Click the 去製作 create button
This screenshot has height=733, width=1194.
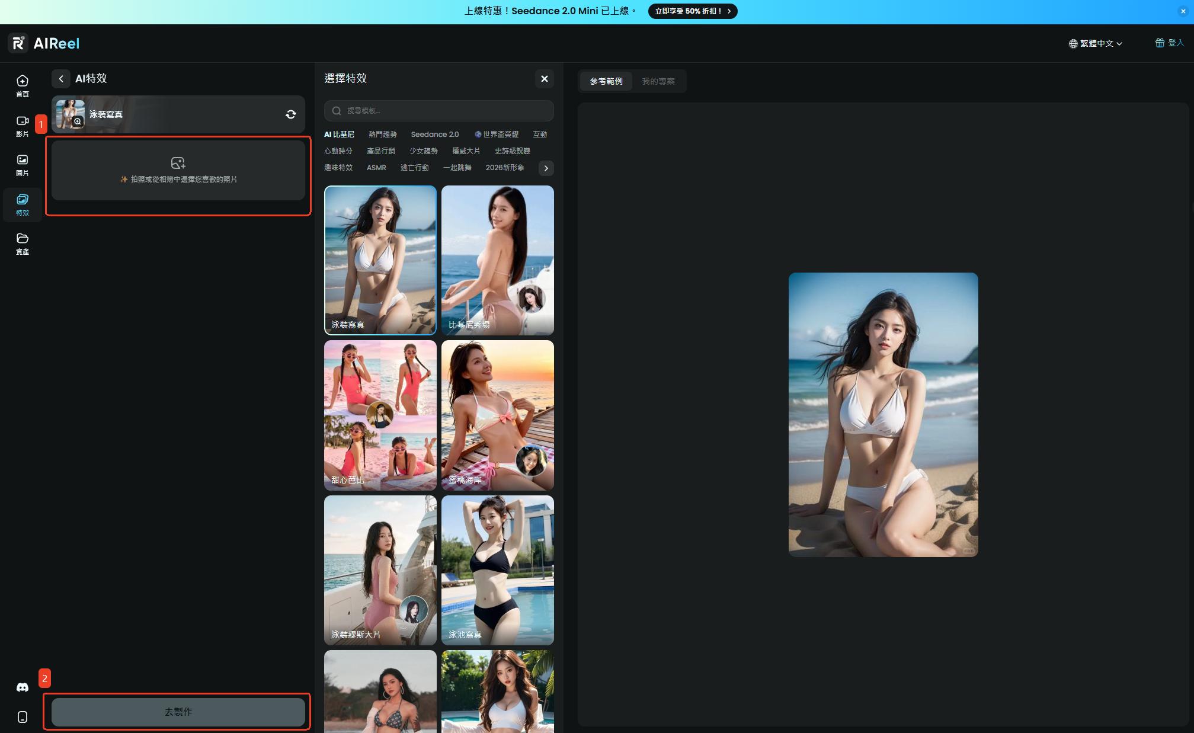tap(178, 712)
